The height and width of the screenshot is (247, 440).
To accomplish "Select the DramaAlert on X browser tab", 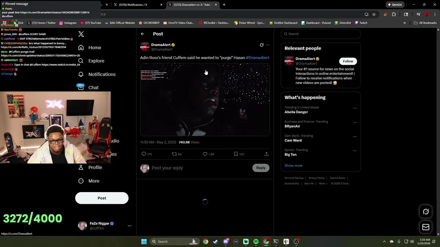I will click(x=192, y=5).
